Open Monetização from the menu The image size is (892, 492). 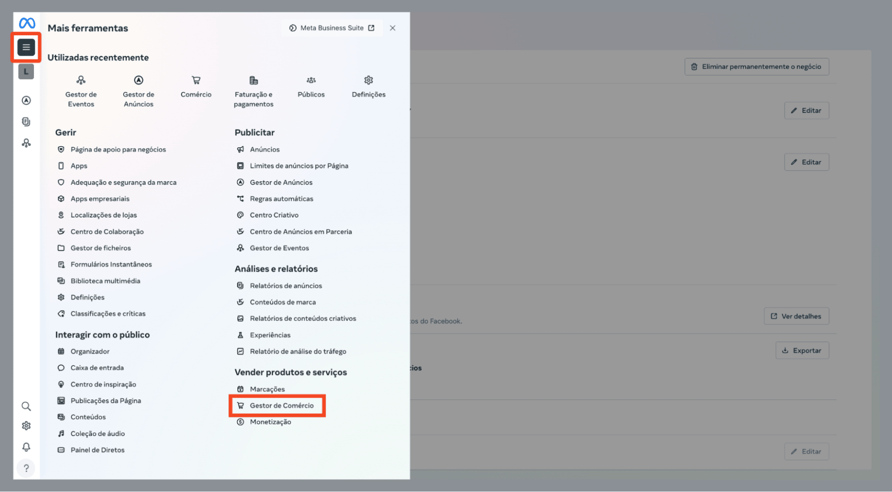point(270,422)
